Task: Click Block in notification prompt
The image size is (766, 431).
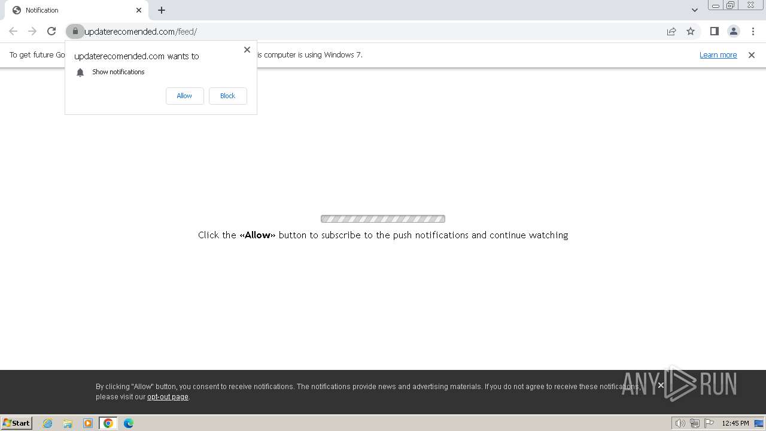Action: pos(227,96)
